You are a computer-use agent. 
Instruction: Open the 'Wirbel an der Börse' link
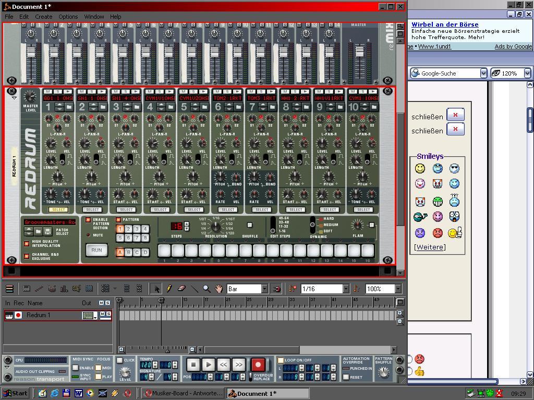(x=445, y=24)
